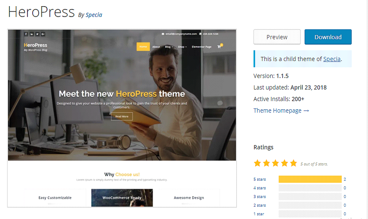
Task: Click the fifth yellow rating star
Action: [293, 163]
